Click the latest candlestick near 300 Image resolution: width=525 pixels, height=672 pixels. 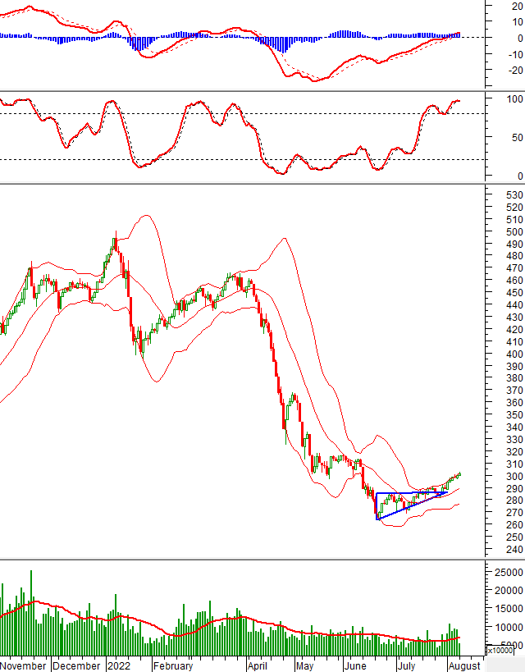point(459,474)
